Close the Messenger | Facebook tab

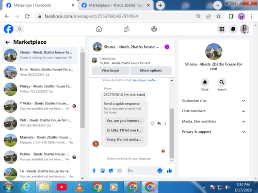pyautogui.click(x=73, y=5)
